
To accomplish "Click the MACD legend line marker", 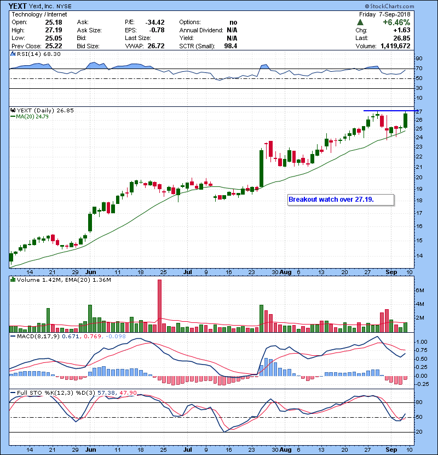I will click(x=13, y=337).
